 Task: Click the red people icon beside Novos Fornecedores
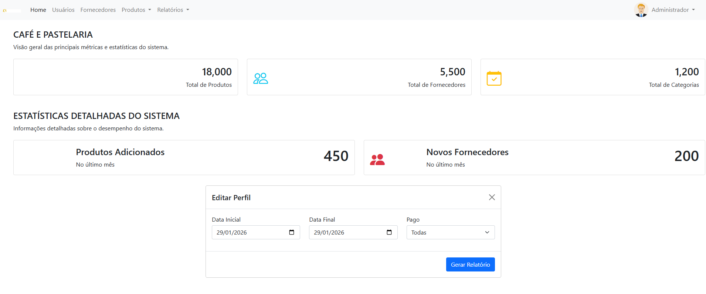[x=377, y=160]
